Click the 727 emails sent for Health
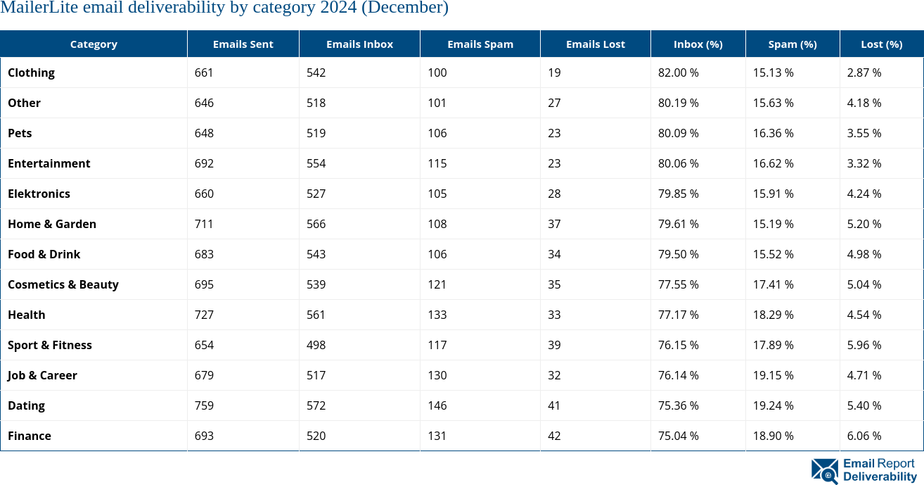This screenshot has height=485, width=924. (x=204, y=315)
